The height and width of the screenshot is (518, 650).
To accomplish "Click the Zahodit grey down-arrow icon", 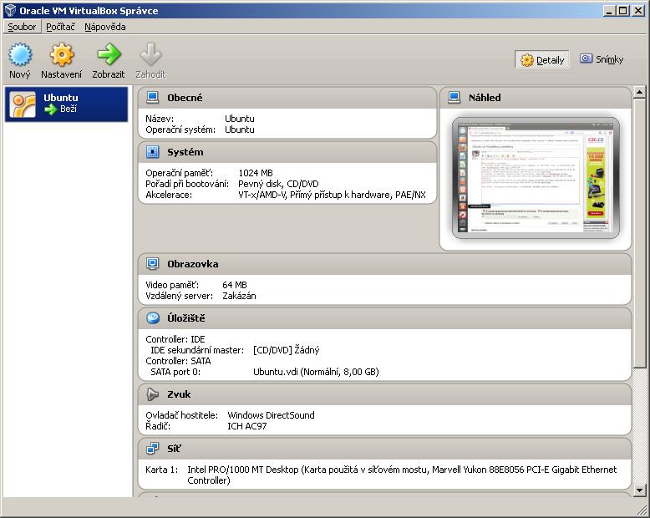I will (150, 54).
